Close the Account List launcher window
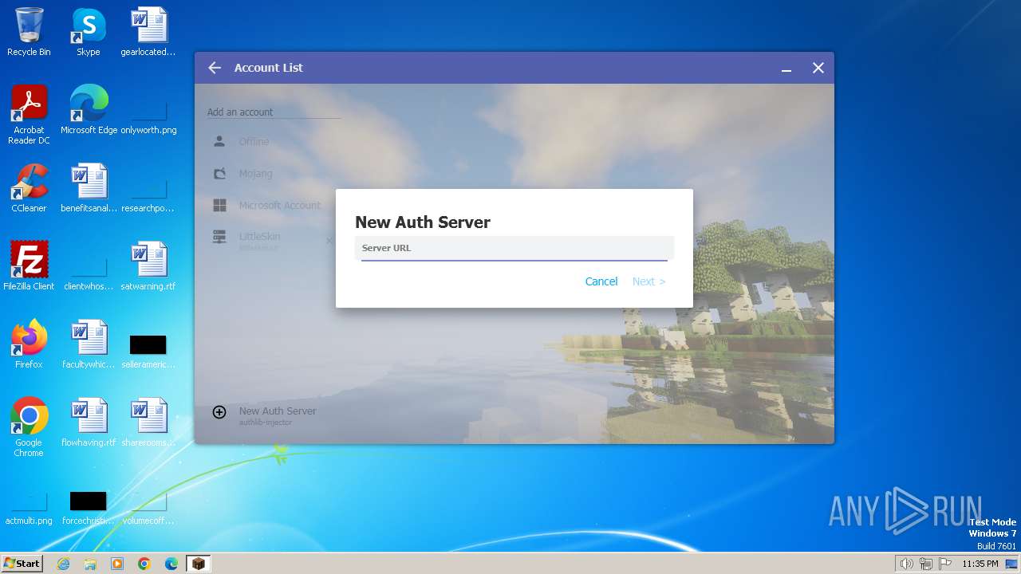Image resolution: width=1021 pixels, height=574 pixels. [818, 69]
